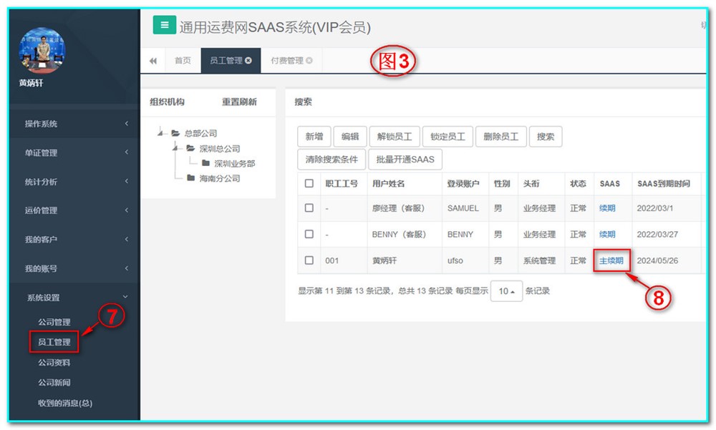The width and height of the screenshot is (716, 430).
Task: Click the double-arrow tab scroll-back icon
Action: 153,62
